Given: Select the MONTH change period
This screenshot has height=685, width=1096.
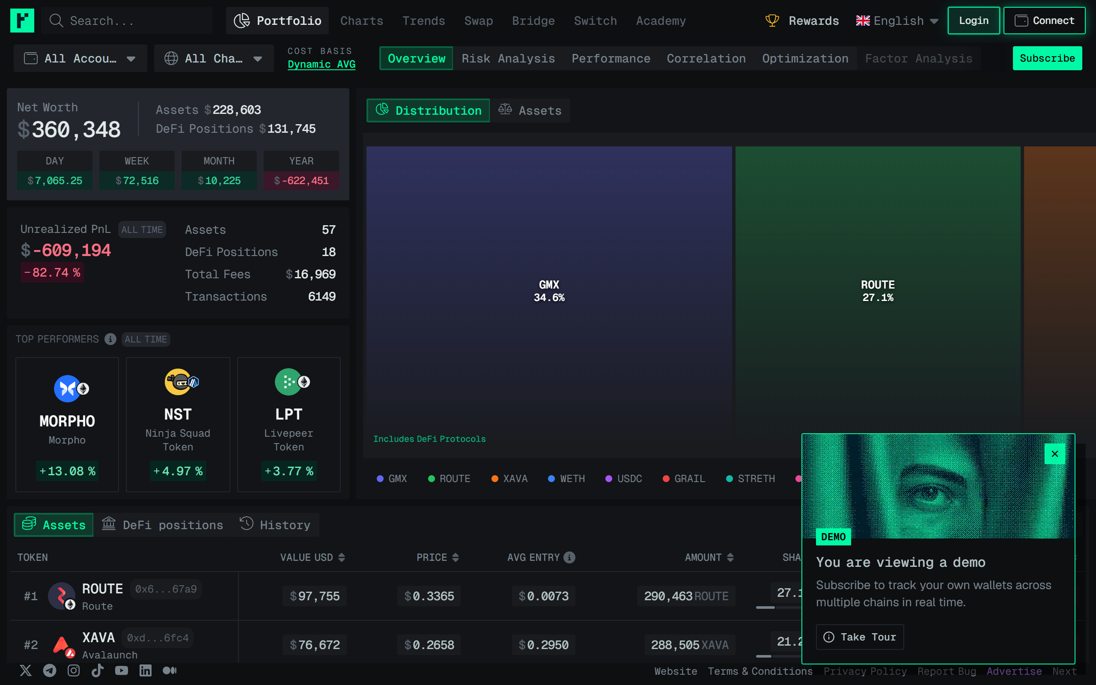Looking at the screenshot, I should (219, 170).
